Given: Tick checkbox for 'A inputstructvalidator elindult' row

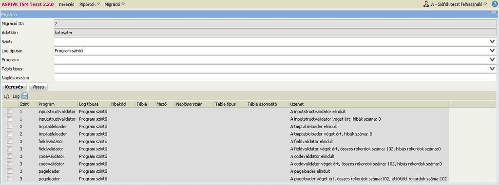Looking at the screenshot, I should [10, 111].
